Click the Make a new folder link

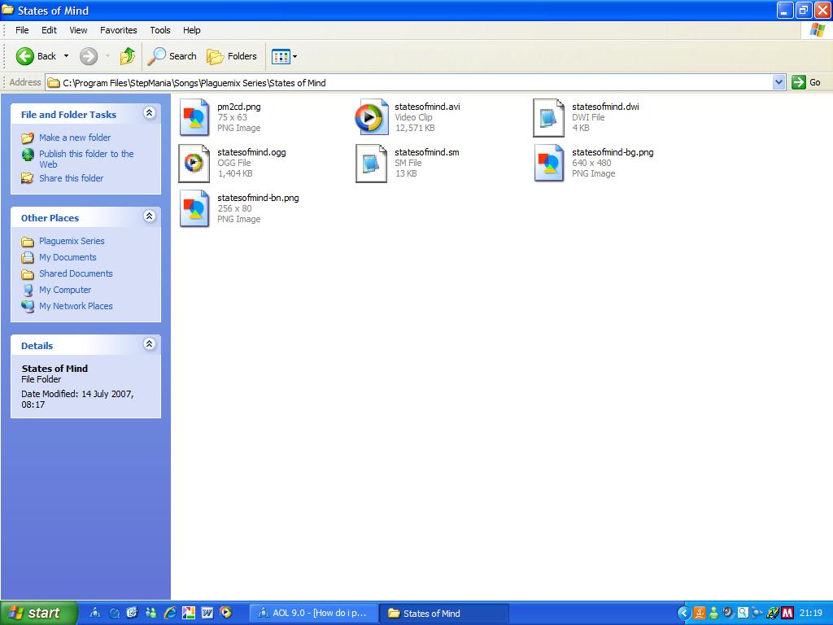[x=74, y=138]
